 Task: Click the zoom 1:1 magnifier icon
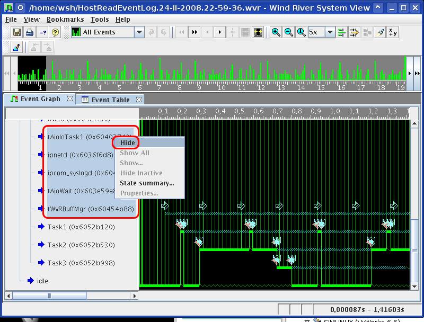click(301, 32)
